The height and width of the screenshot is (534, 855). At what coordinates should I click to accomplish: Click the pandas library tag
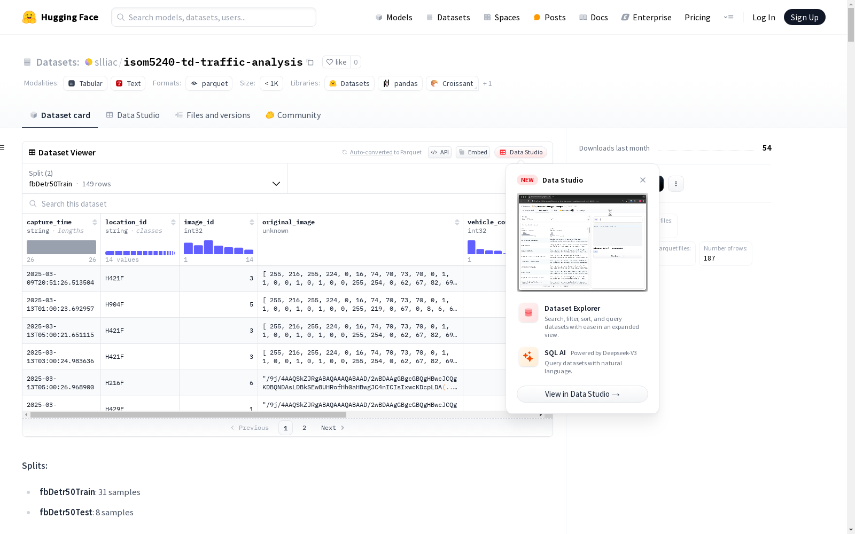click(x=400, y=83)
